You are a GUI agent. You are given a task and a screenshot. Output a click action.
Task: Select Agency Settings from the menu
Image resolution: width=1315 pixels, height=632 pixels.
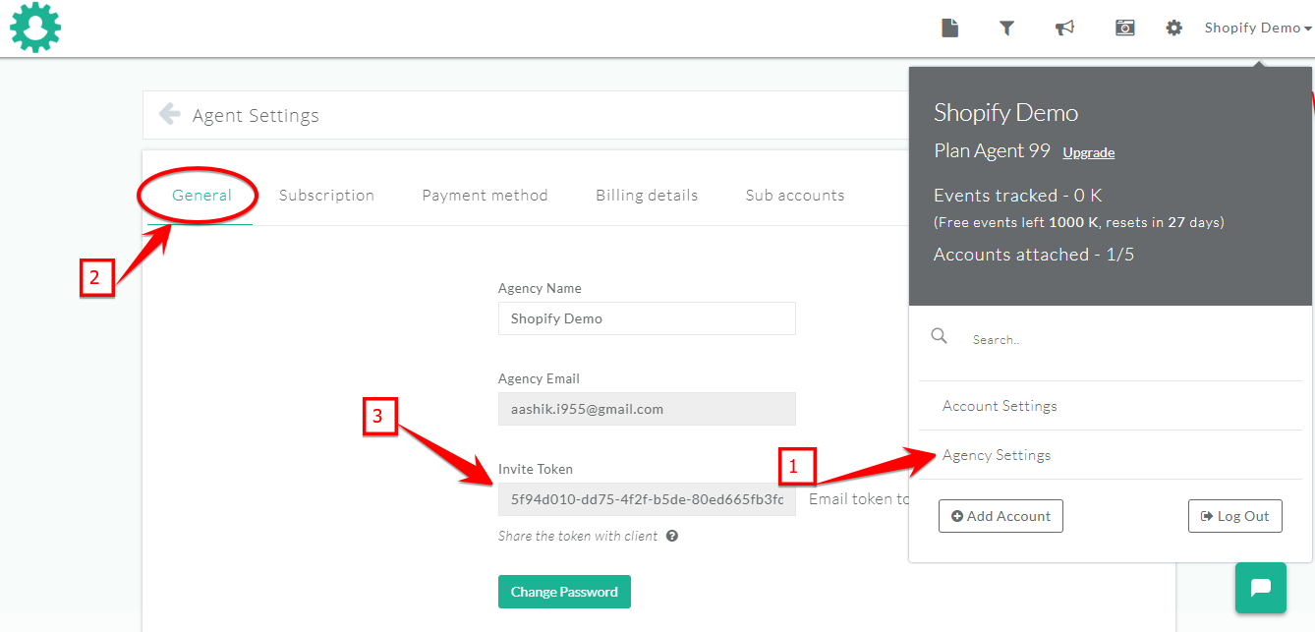[x=997, y=455]
